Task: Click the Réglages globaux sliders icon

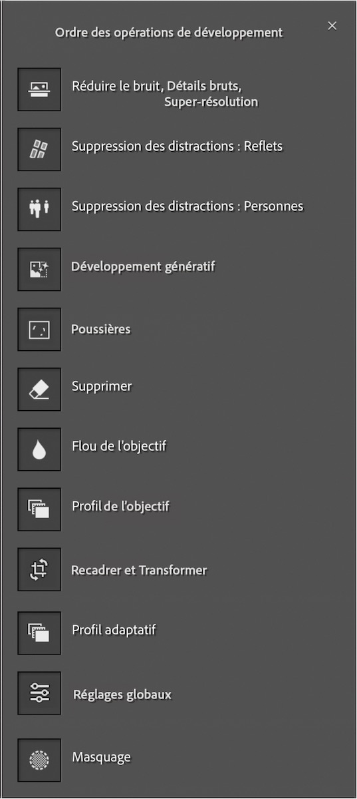Action: click(39, 693)
